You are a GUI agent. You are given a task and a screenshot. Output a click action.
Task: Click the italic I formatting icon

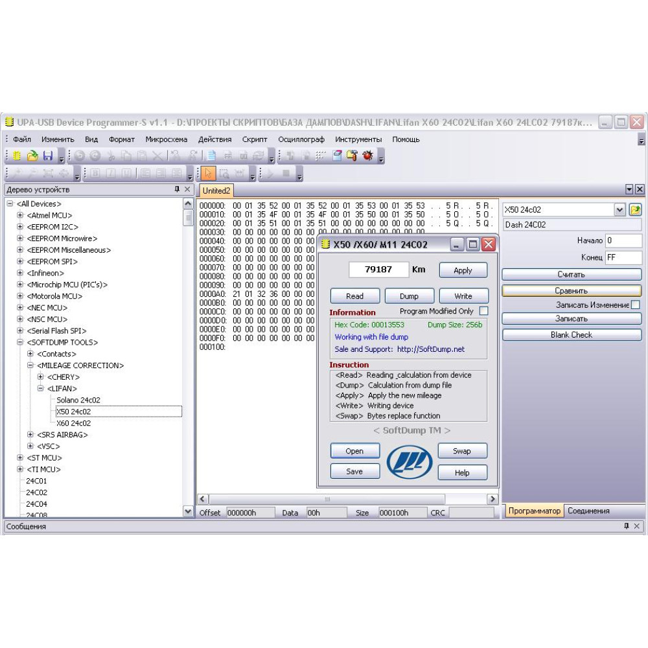pos(111,174)
